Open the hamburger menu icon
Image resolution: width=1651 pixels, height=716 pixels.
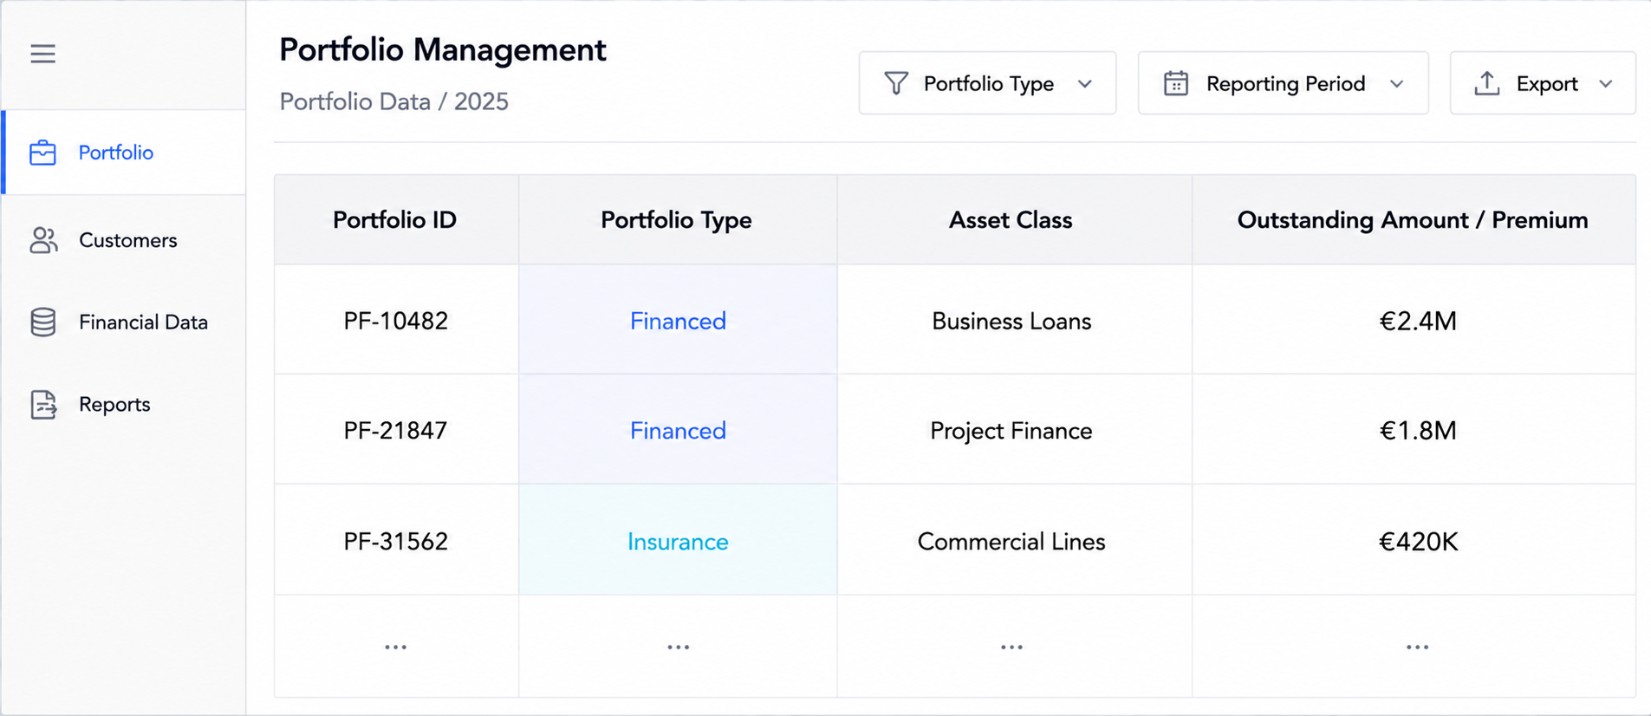click(x=42, y=54)
